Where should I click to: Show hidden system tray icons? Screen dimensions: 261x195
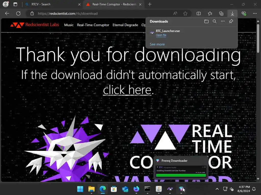(217, 189)
